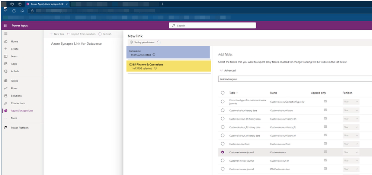
Task: Collapse the left navigation hamburger menu
Action: (6, 34)
